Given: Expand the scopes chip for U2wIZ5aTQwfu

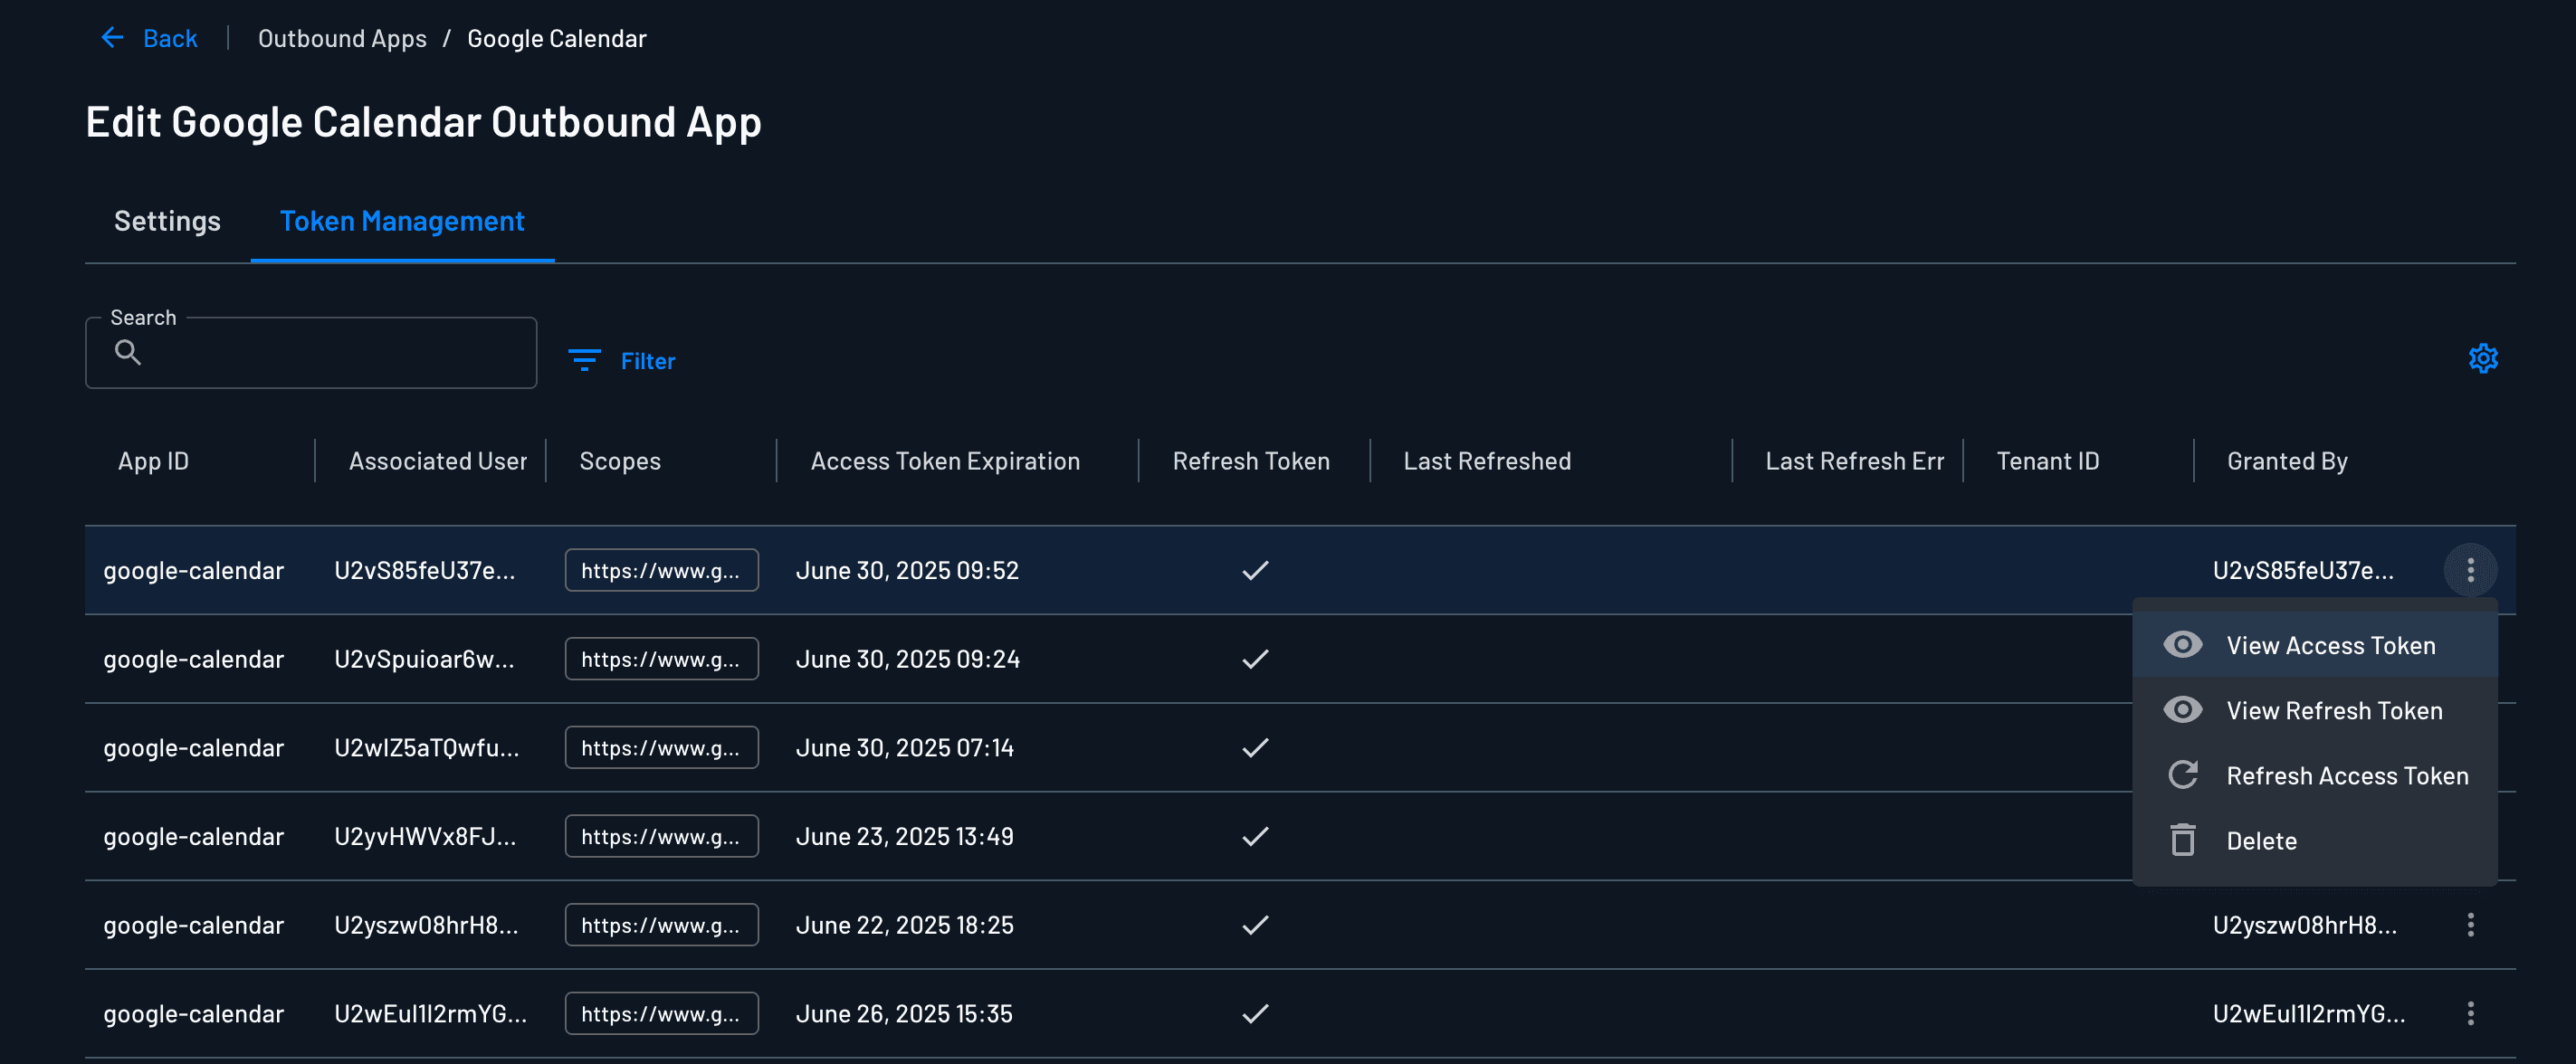Looking at the screenshot, I should point(661,747).
